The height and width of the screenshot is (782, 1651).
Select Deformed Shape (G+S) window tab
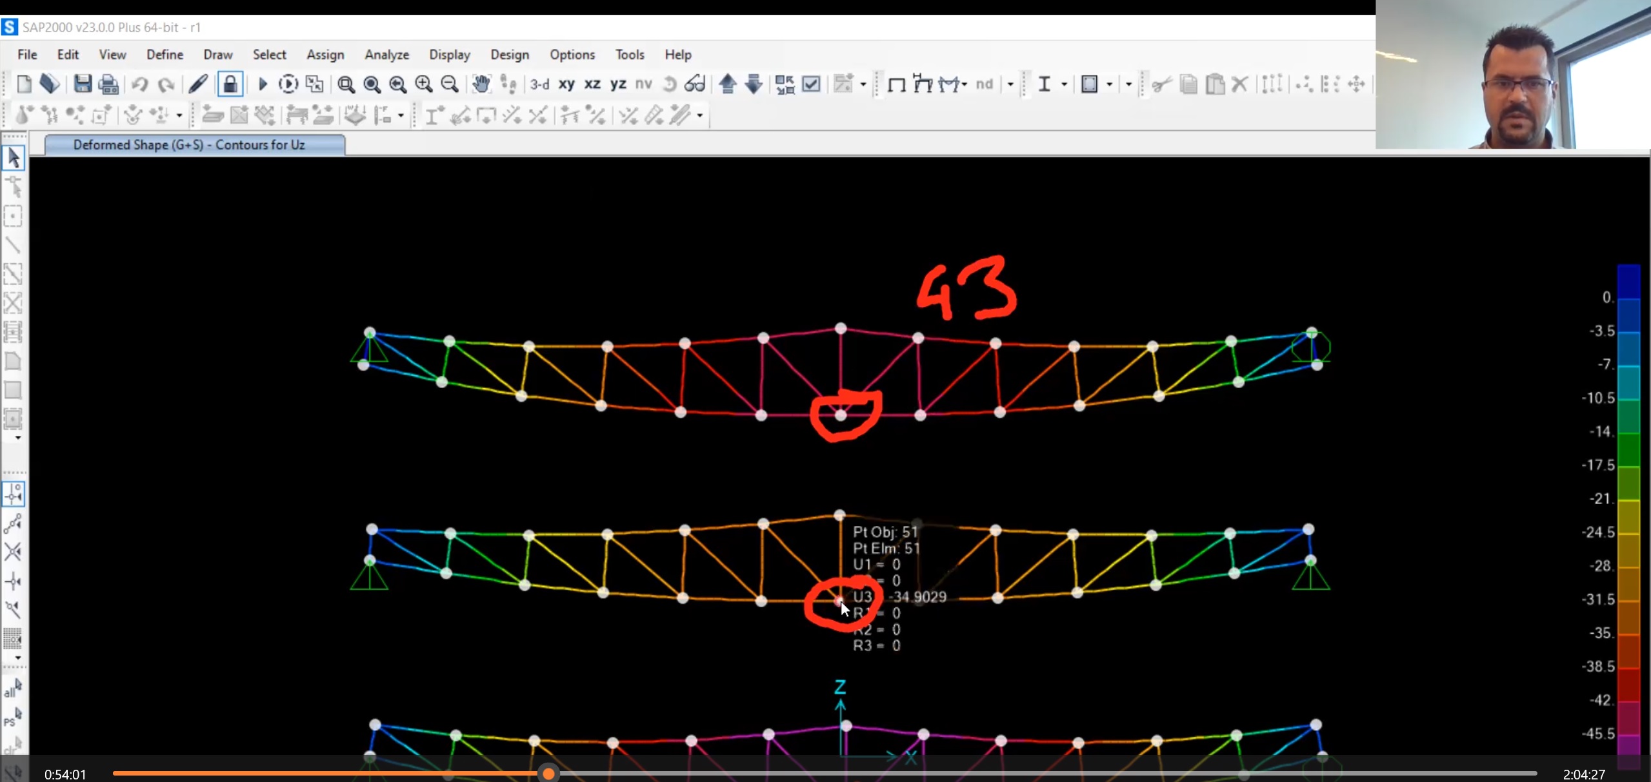point(194,145)
